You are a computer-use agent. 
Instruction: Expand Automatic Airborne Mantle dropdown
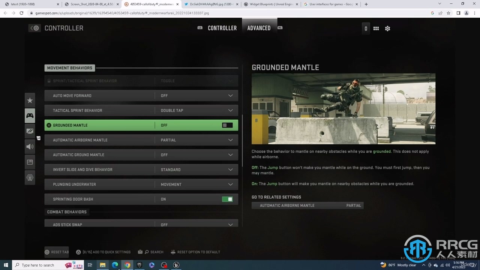(x=231, y=140)
